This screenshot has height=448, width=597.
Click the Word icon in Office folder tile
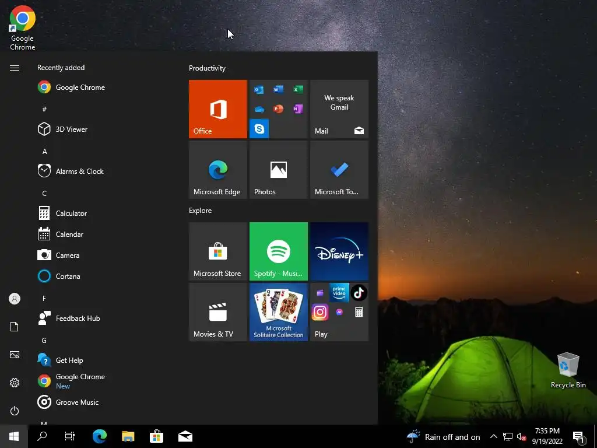pos(278,89)
